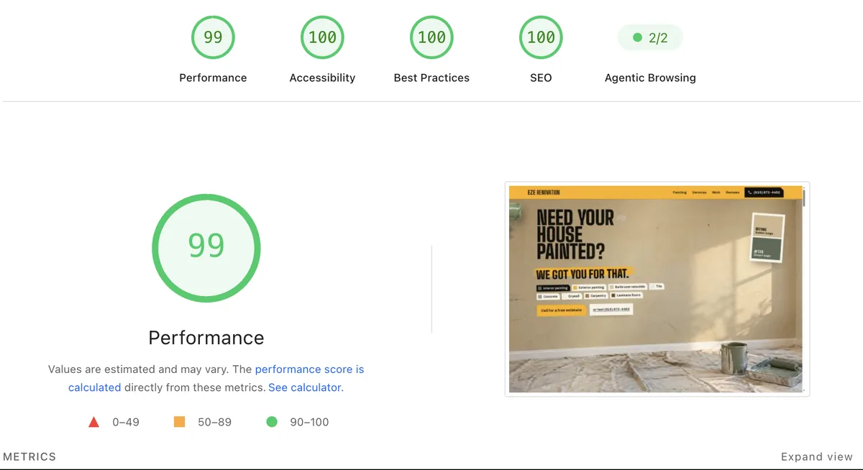Click the SEO category label
Image resolution: width=863 pixels, height=470 pixels.
point(541,78)
